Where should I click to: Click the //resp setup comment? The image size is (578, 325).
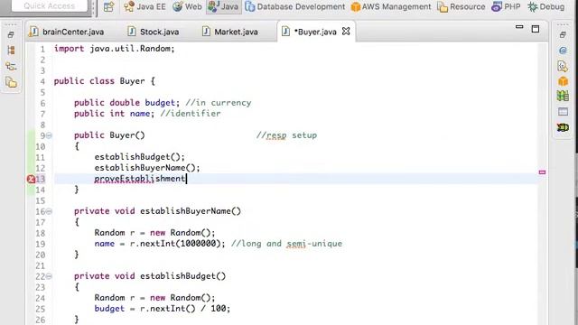coord(286,135)
